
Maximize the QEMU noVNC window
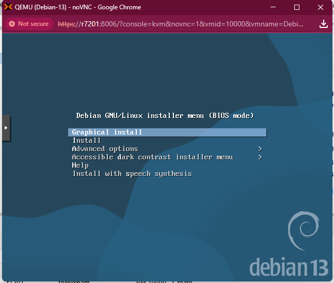[x=297, y=7]
